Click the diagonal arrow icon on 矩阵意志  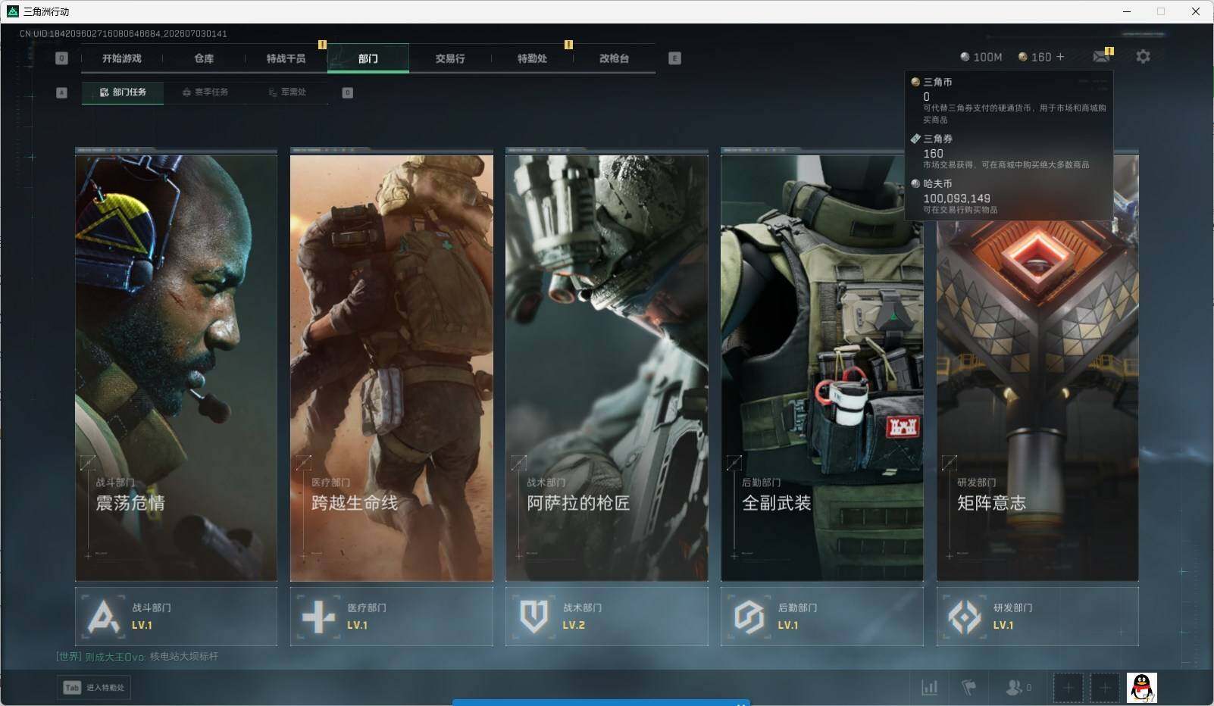(x=950, y=462)
